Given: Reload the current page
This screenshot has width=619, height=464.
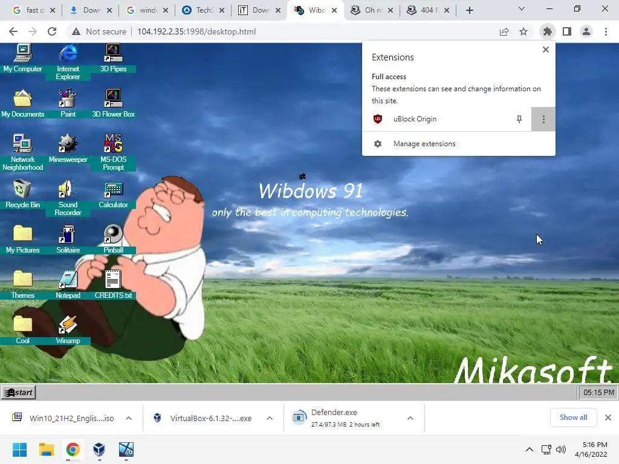Looking at the screenshot, I should (52, 31).
